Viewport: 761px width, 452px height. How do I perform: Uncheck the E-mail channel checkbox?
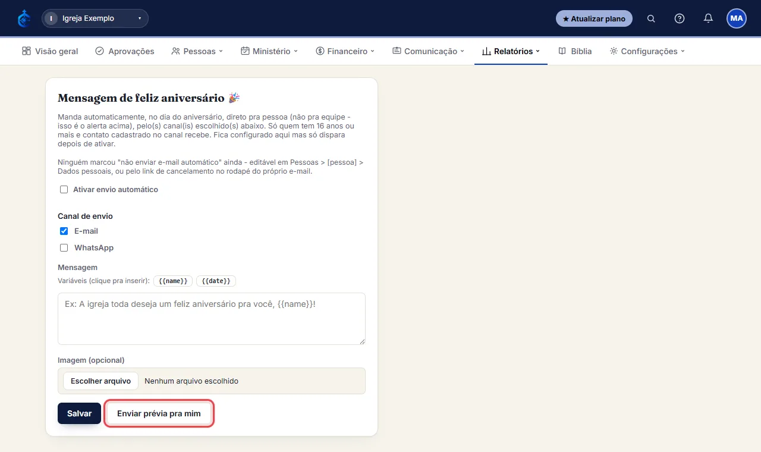(x=64, y=231)
